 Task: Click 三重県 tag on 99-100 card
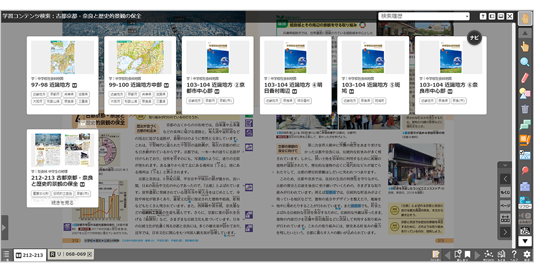(x=161, y=101)
